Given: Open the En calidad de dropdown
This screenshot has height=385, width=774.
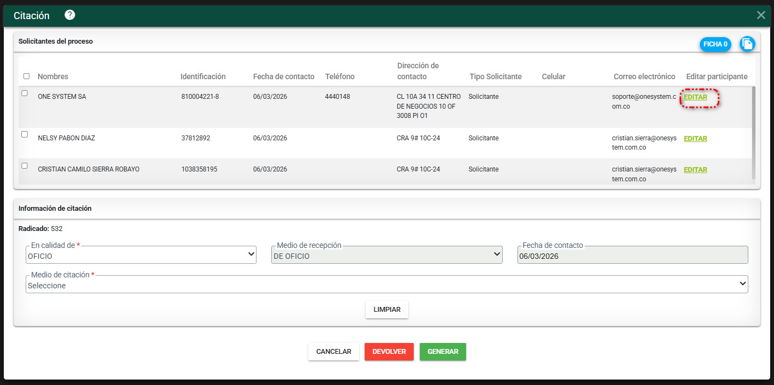Looking at the screenshot, I should point(141,255).
